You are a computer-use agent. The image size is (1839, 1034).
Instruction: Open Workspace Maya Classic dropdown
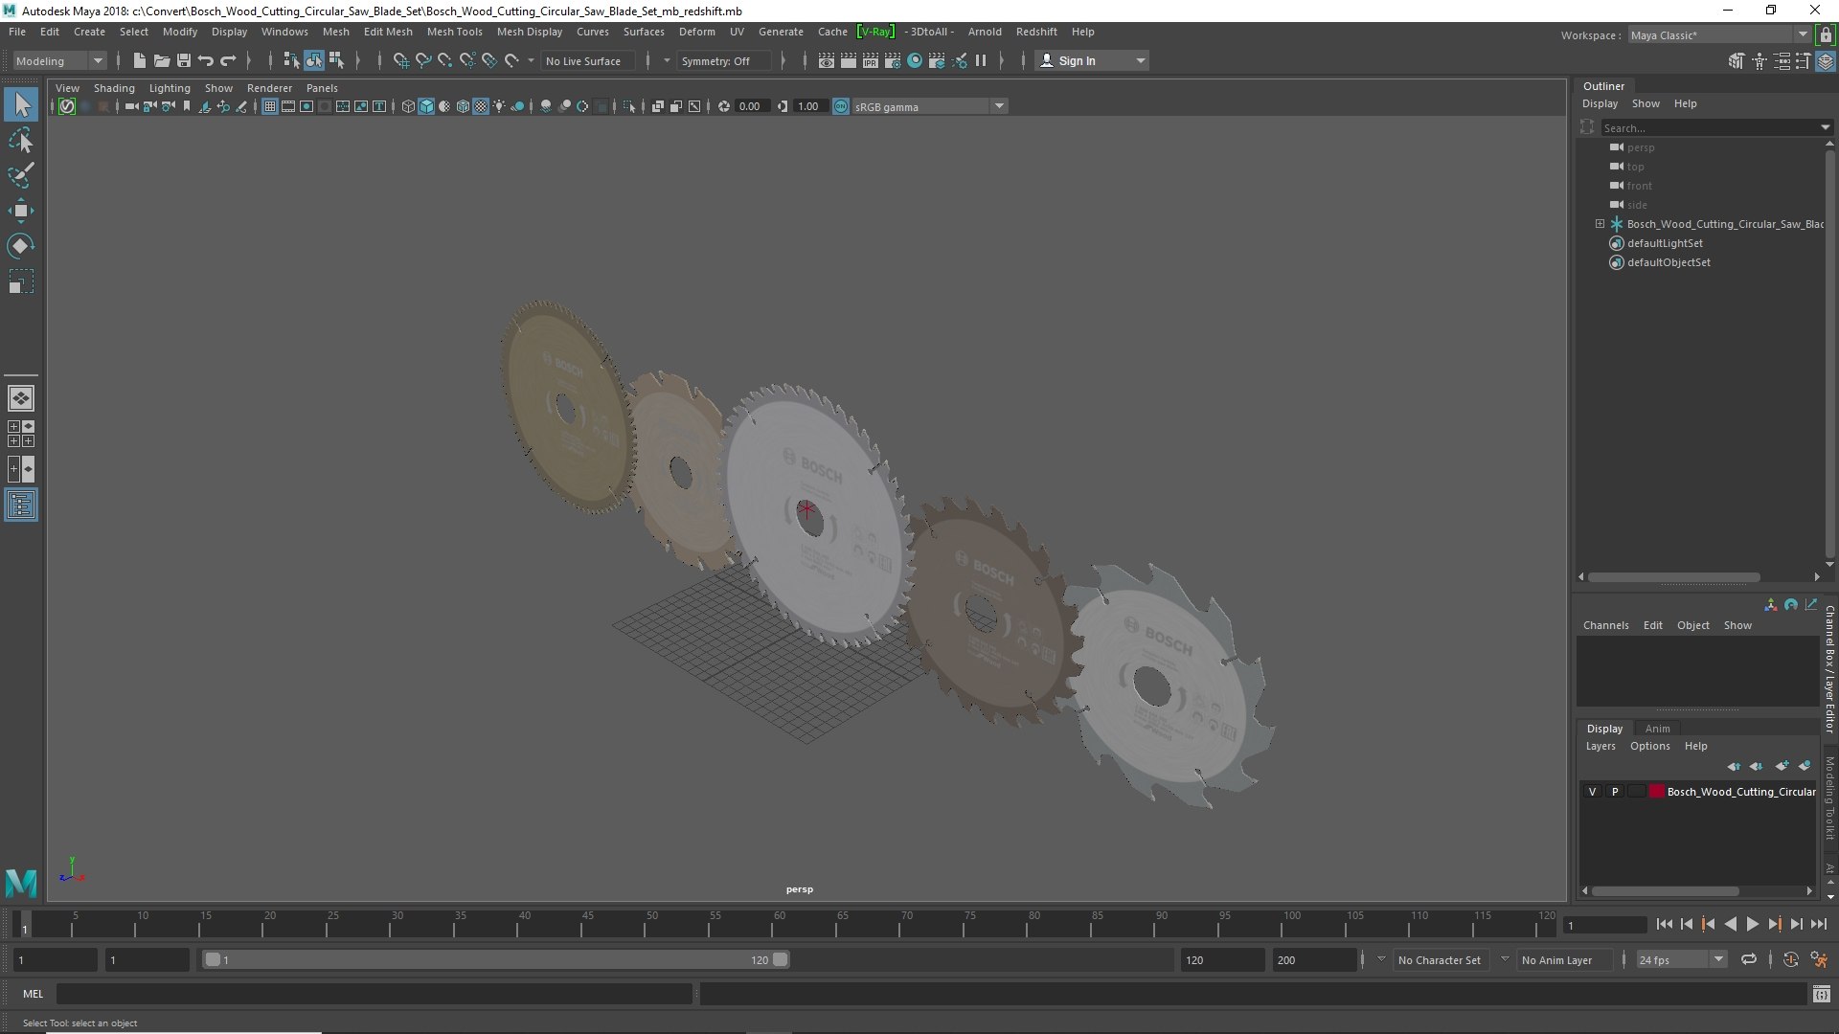(1718, 35)
